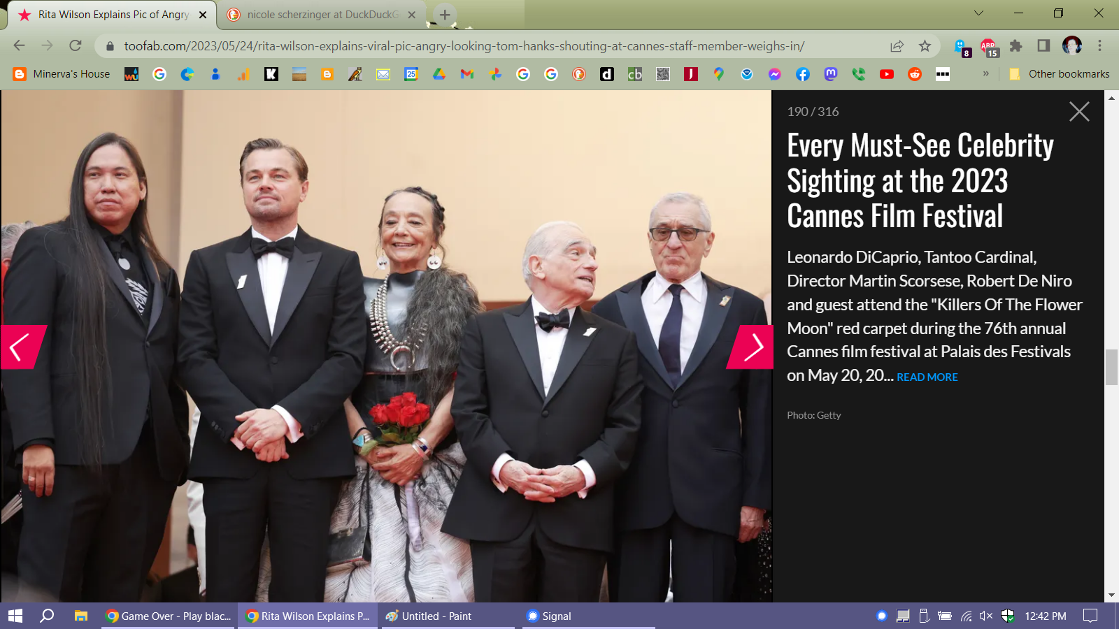Open the Google Maps bookmark

[719, 74]
